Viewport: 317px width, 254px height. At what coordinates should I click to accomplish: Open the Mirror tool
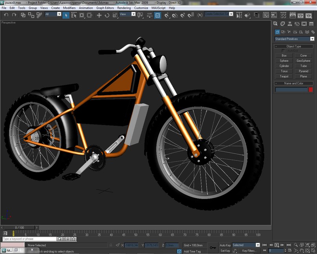[x=239, y=15]
